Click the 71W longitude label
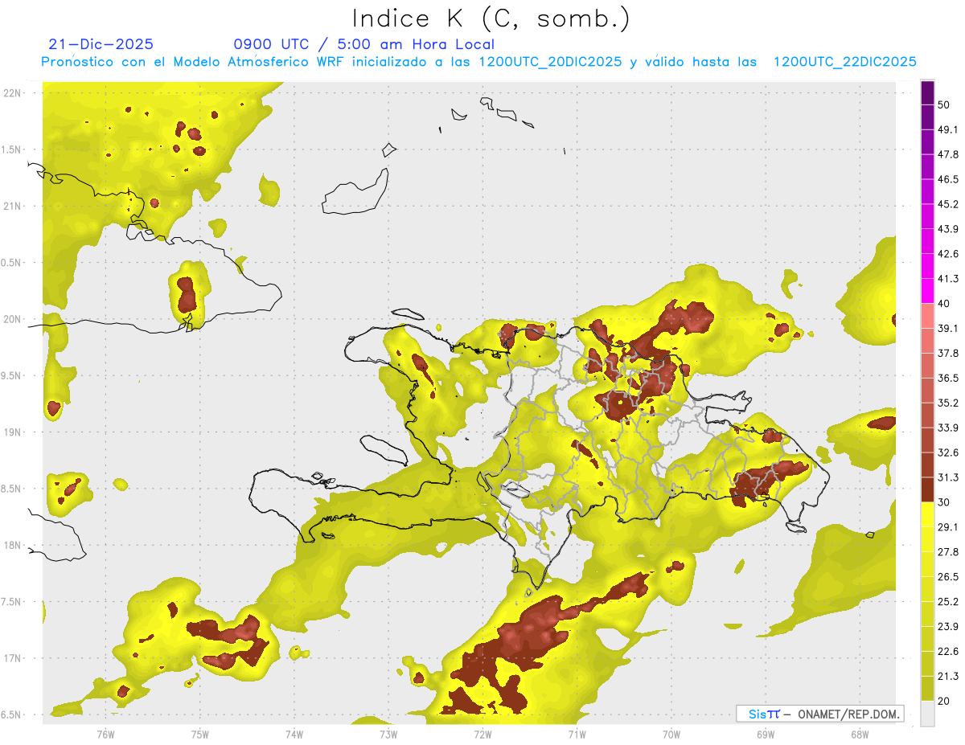This screenshot has width=965, height=745. [577, 735]
